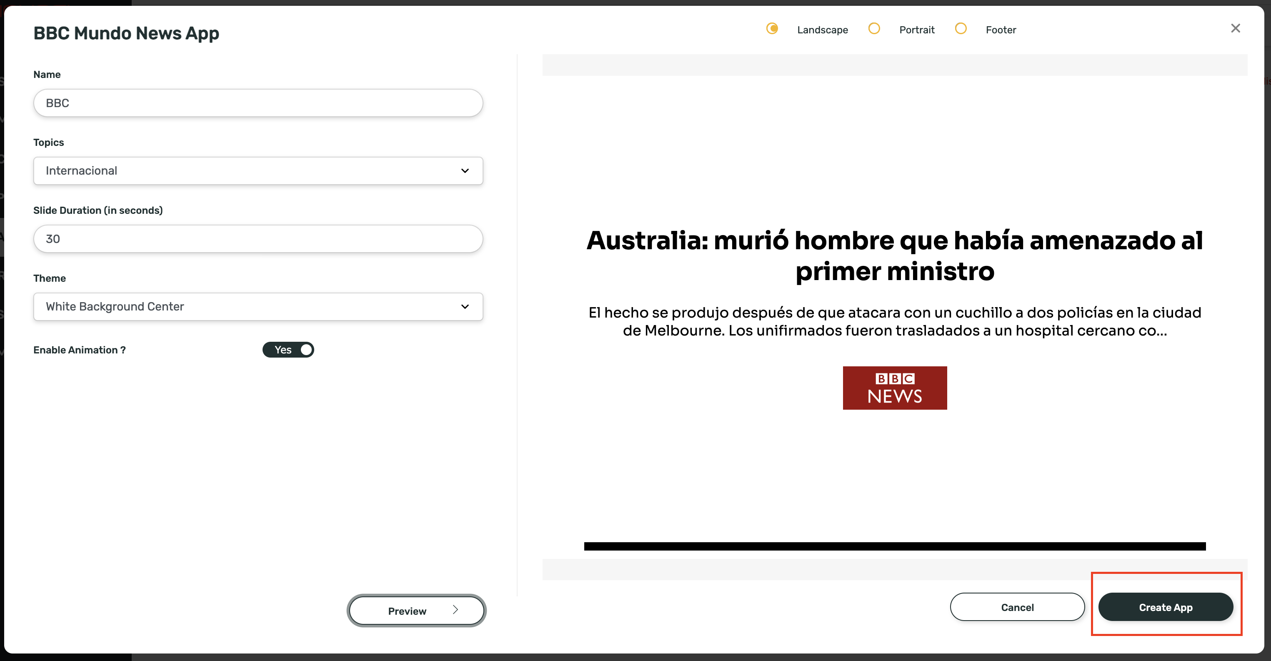Click the Name input field containing BBC
This screenshot has width=1271, height=661.
click(x=258, y=103)
